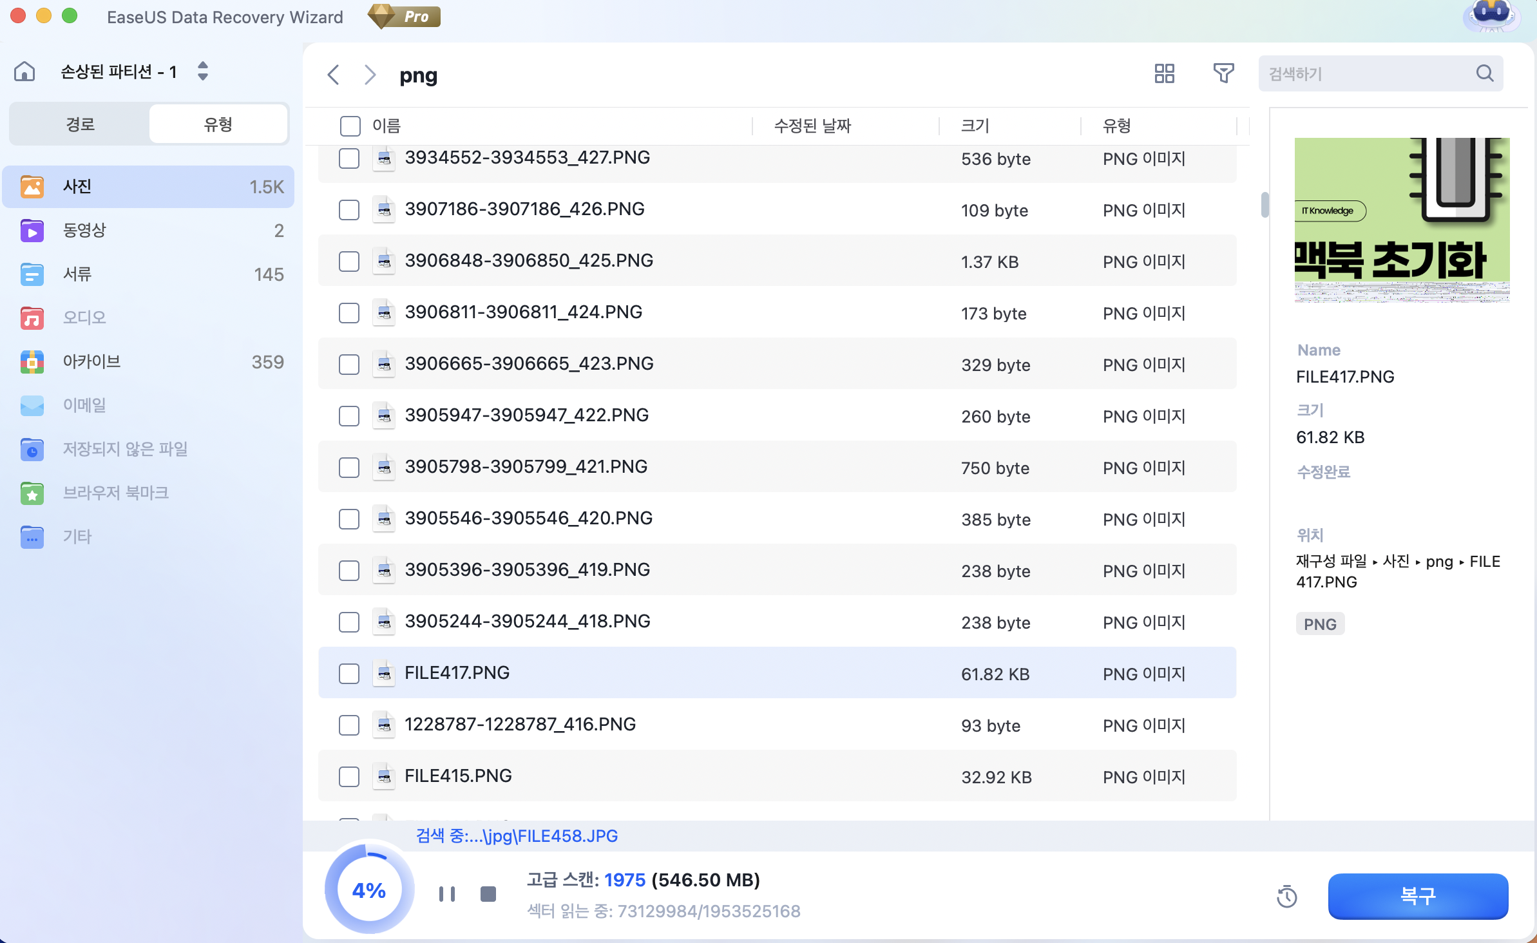Select the 아카이브 category

point(91,361)
